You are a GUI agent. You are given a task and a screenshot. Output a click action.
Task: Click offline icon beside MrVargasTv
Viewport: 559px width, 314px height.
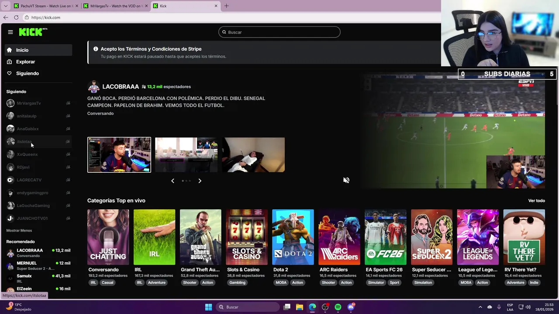click(68, 103)
